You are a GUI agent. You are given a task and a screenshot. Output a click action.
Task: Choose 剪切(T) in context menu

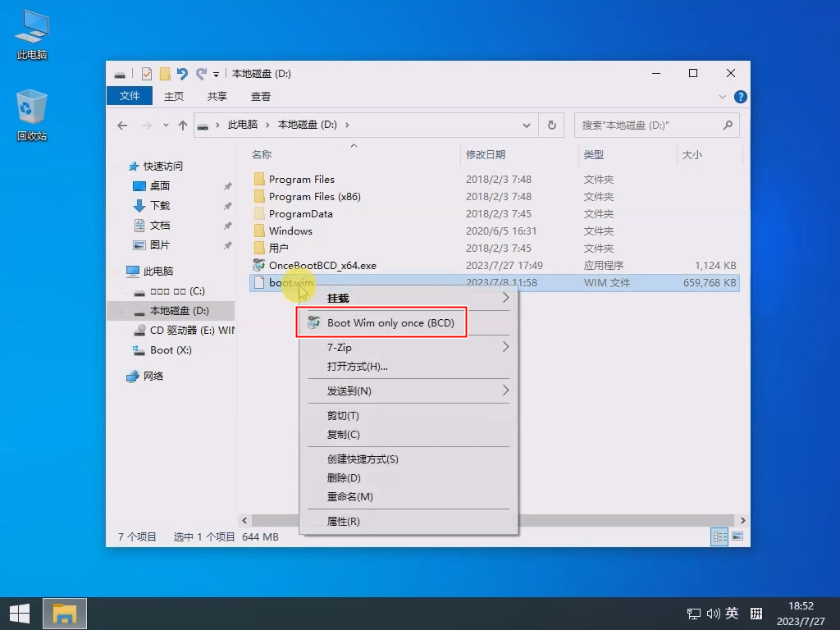[409, 415]
